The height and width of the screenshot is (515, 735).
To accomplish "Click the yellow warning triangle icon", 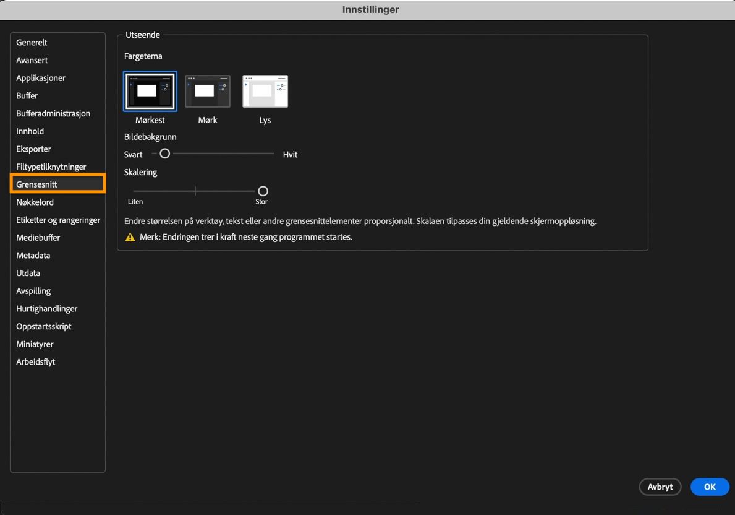I will tap(130, 237).
